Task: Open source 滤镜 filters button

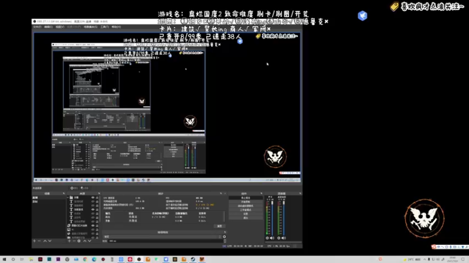Action: (x=84, y=188)
